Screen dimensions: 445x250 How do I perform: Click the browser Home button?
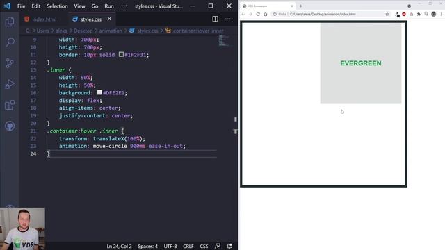tap(266, 14)
